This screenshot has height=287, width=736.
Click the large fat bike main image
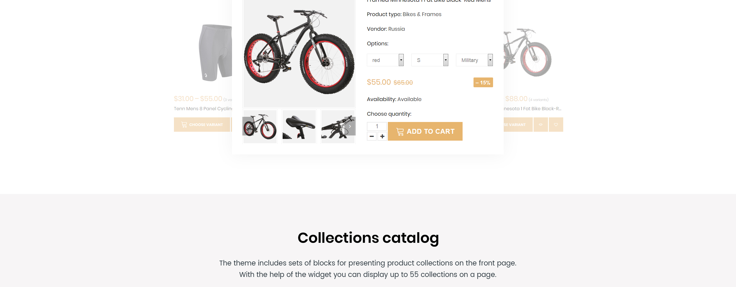click(299, 53)
